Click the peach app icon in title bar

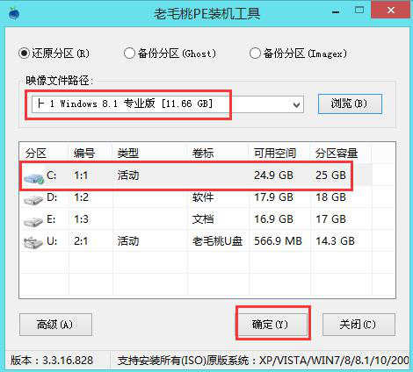click(x=14, y=13)
